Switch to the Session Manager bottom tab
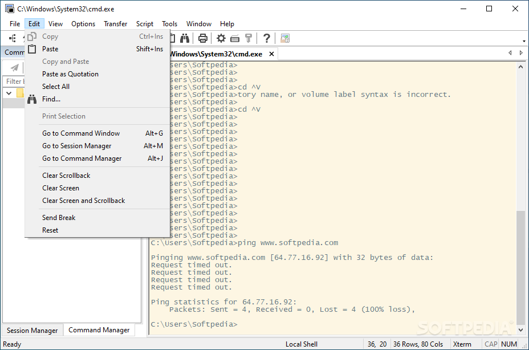 [x=32, y=331]
